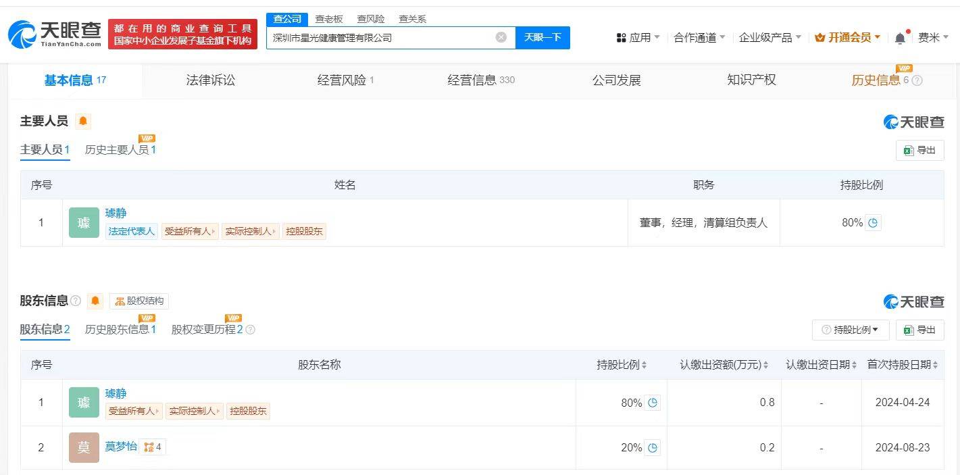
Task: Click the 2024-08-23 first holding date
Action: point(903,447)
